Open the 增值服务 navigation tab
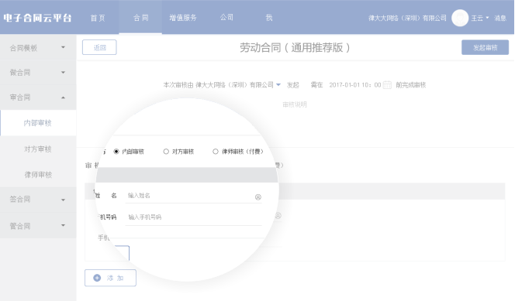The height and width of the screenshot is (301, 515). pos(183,18)
